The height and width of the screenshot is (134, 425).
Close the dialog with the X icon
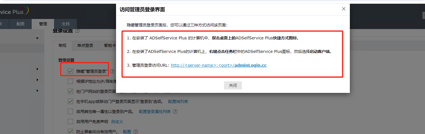(x=344, y=9)
